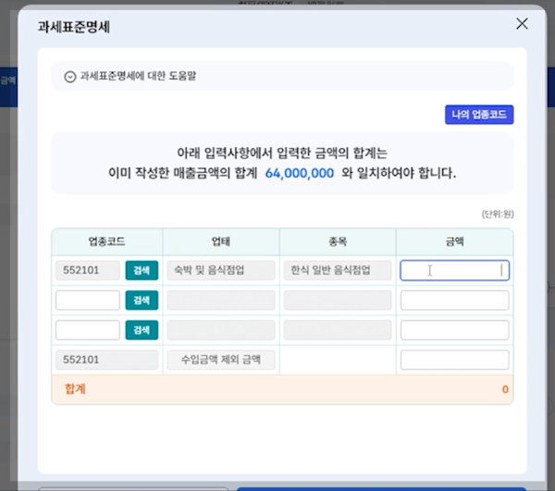Click the 64,000,000 total sales amount
The image size is (555, 491).
300,173
